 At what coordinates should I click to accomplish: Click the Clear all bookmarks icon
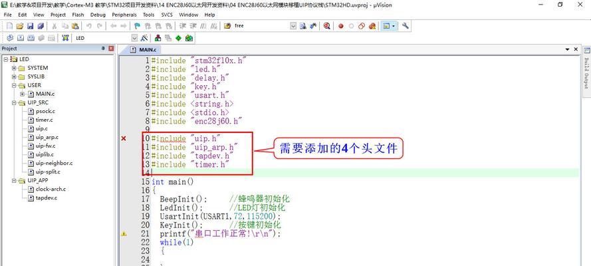click(168, 26)
